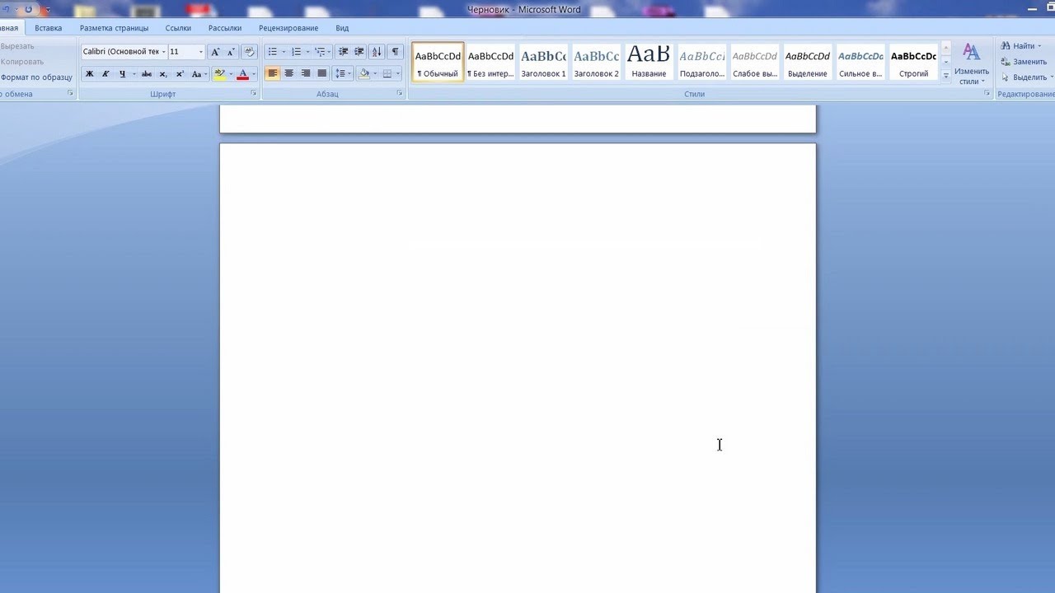Open the highlight color arrow
This screenshot has width=1055, height=593.
(231, 74)
